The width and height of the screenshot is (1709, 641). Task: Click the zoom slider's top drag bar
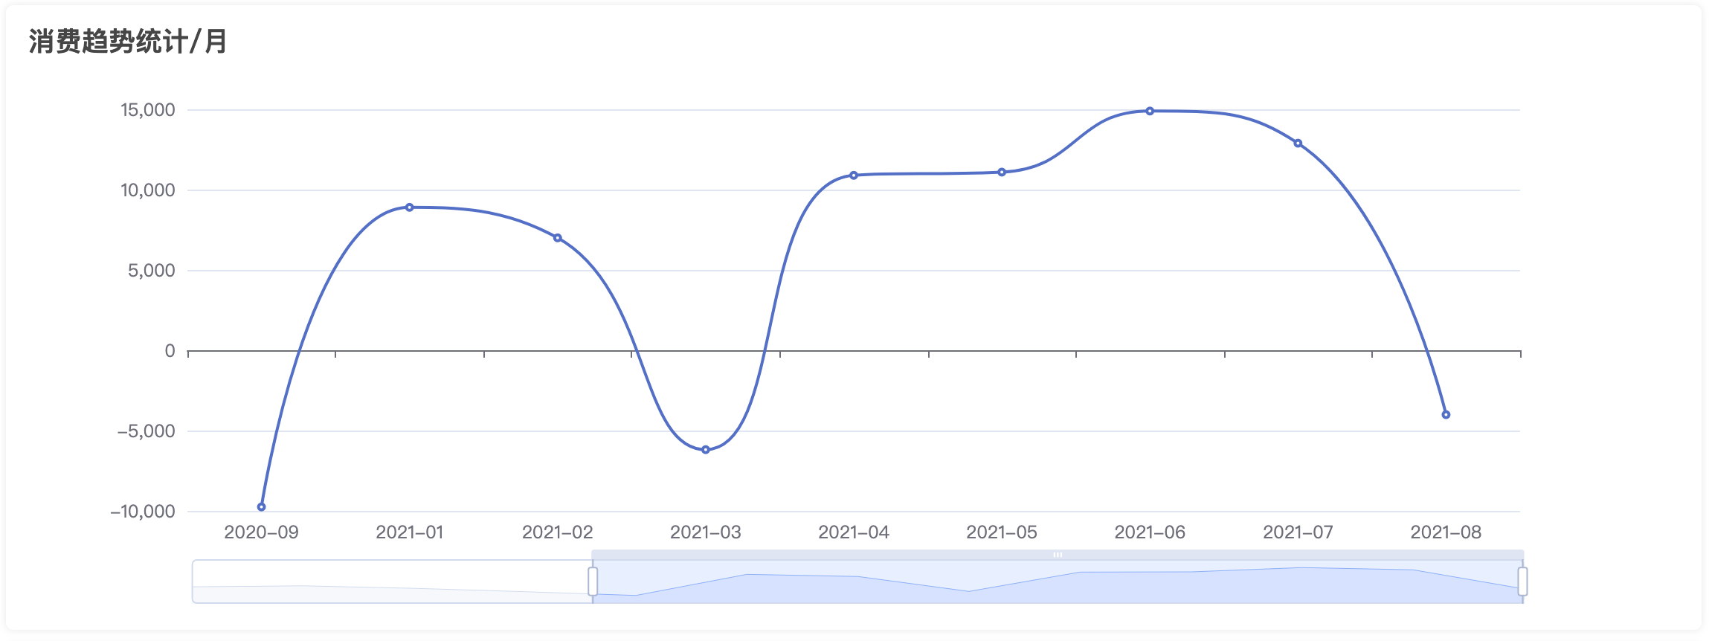tap(1058, 555)
